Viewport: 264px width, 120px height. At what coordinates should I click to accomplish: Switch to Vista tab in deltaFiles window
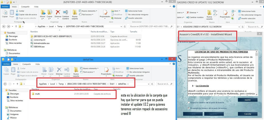coord(37,64)
